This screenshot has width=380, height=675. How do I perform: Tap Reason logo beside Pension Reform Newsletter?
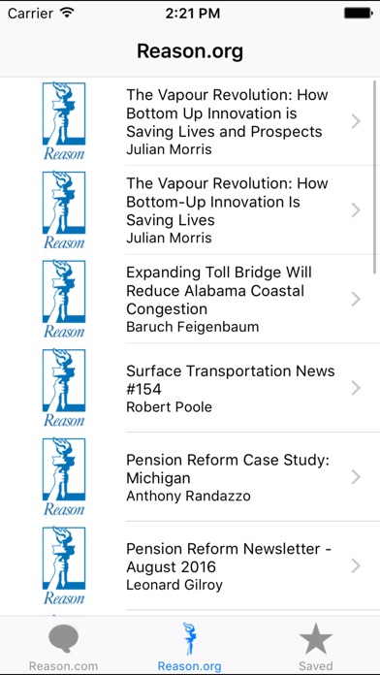[64, 565]
